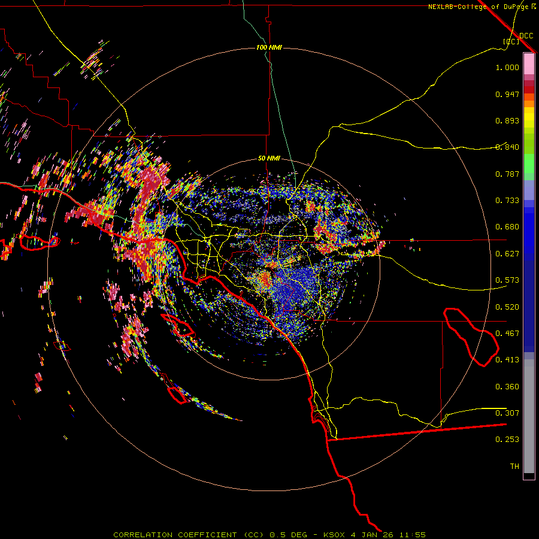Click the 0.627 scale value
The height and width of the screenshot is (539, 539).
pos(507,254)
